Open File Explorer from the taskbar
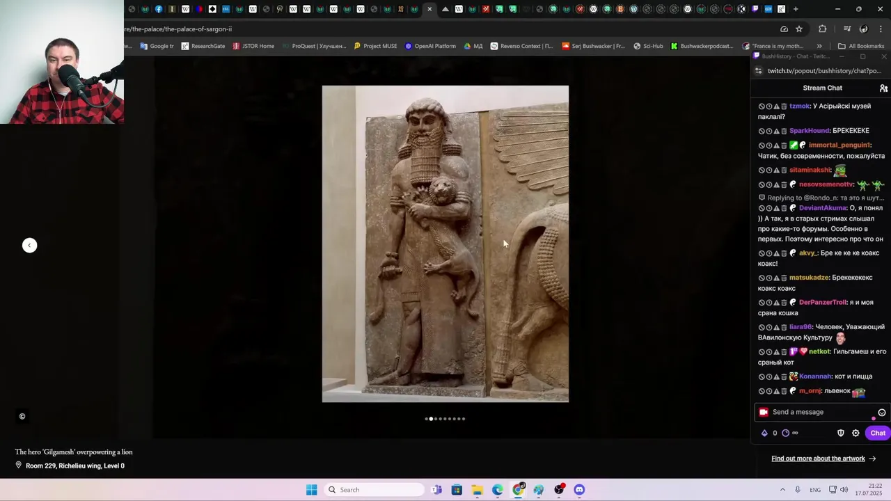 (x=477, y=490)
